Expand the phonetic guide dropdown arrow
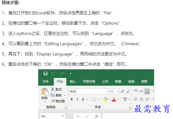Screen dimensions: 173x119 [x=129, y=99]
